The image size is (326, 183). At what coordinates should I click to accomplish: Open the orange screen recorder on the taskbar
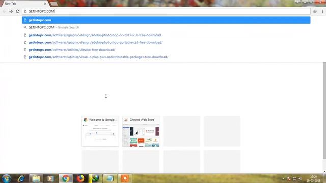(x=125, y=178)
